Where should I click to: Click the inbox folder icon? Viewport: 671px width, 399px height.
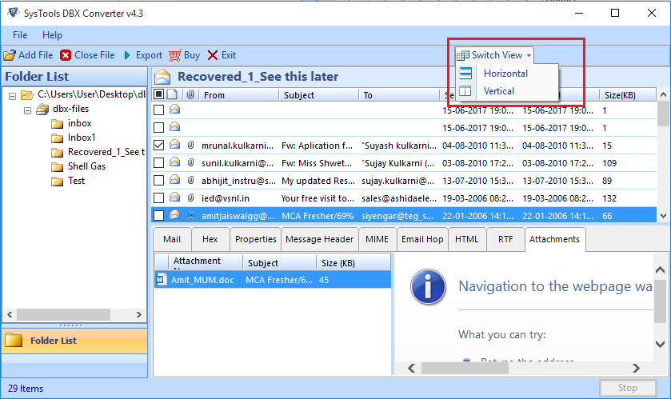[58, 124]
